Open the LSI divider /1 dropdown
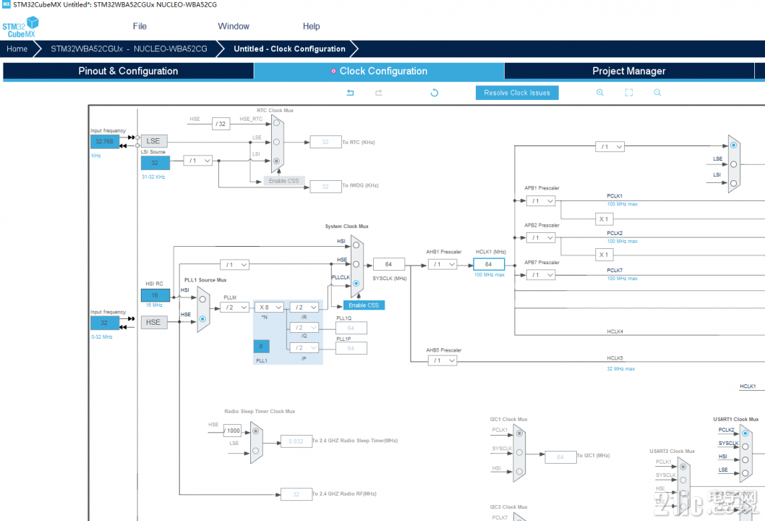 198,161
